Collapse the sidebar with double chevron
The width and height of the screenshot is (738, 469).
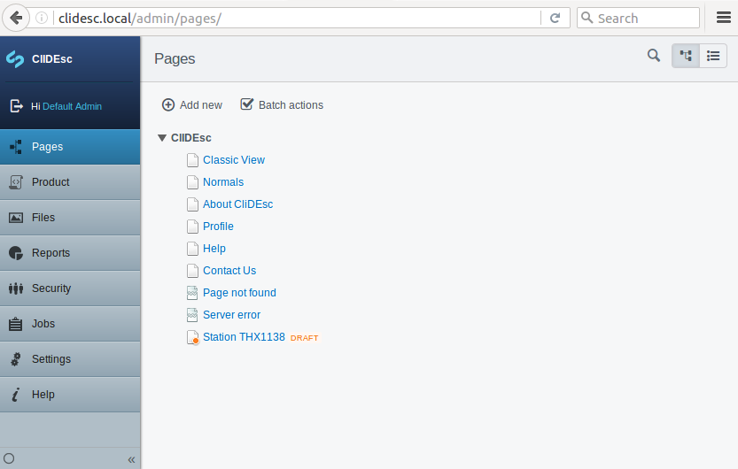pos(131,459)
